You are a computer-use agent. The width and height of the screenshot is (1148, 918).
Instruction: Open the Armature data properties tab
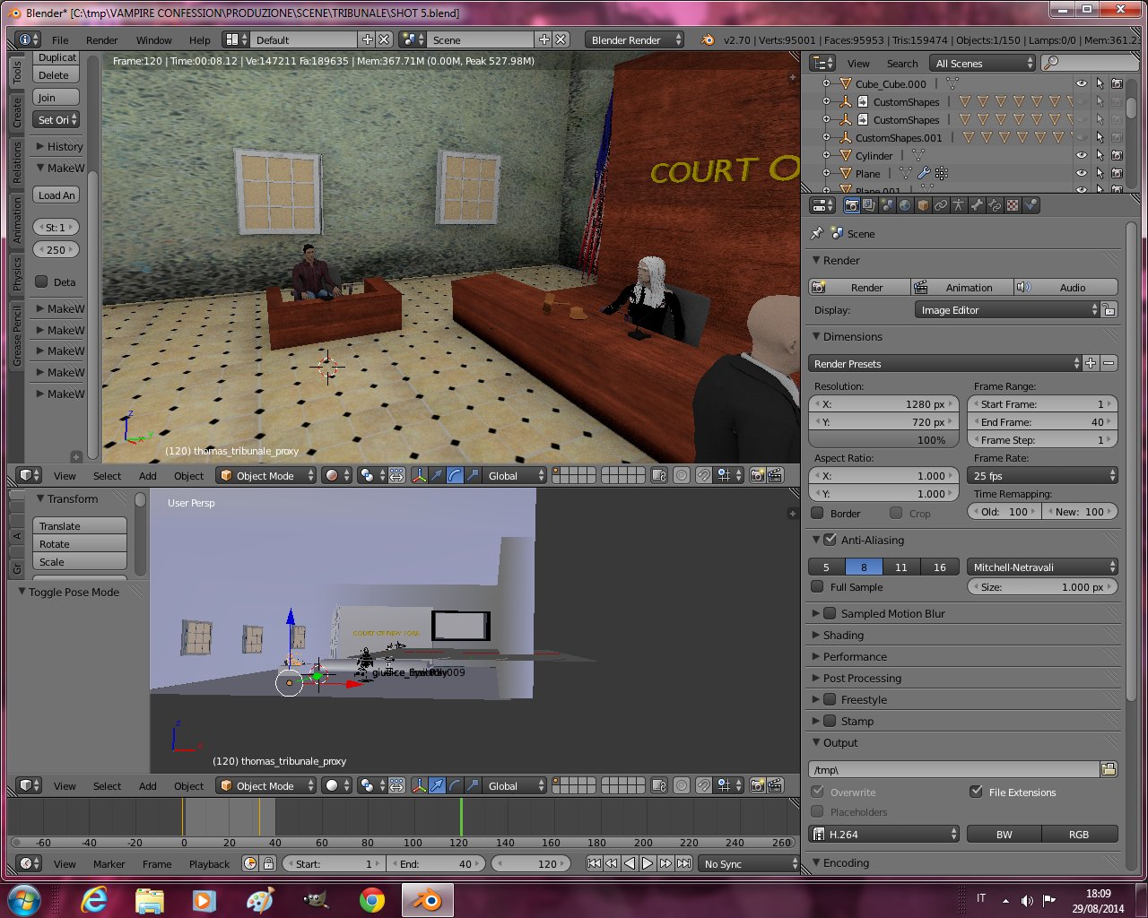[959, 205]
